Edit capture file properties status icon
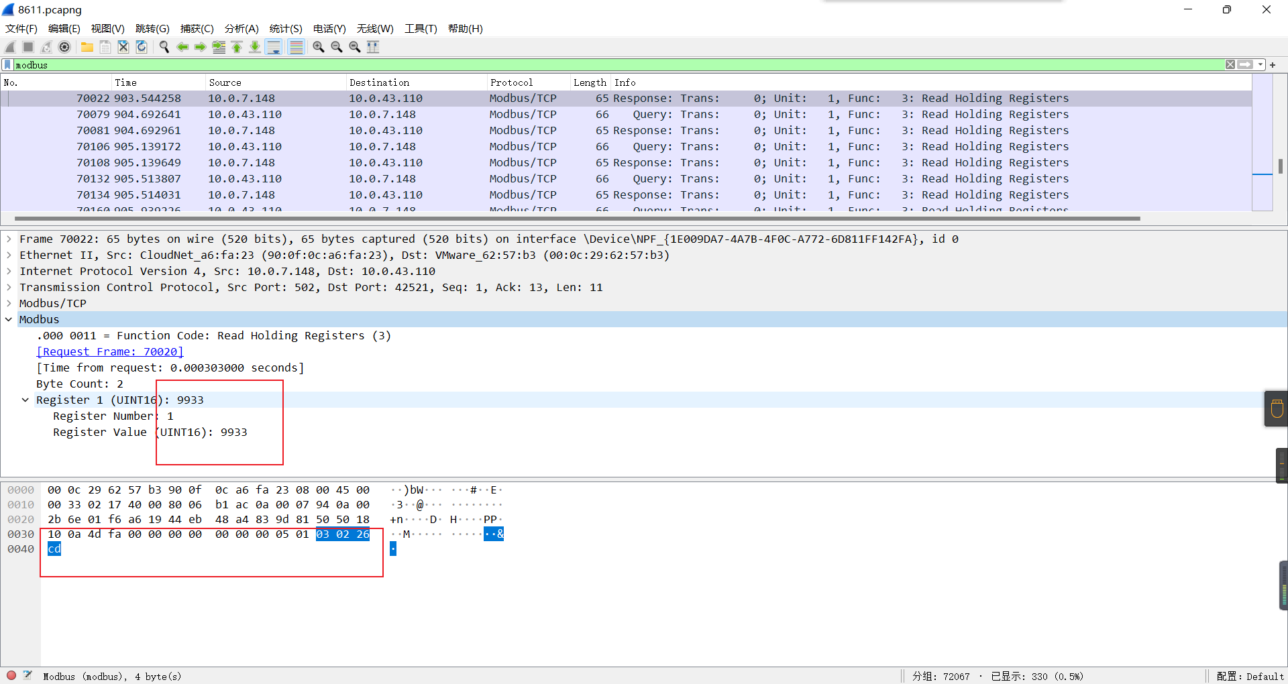The width and height of the screenshot is (1288, 684). point(28,675)
